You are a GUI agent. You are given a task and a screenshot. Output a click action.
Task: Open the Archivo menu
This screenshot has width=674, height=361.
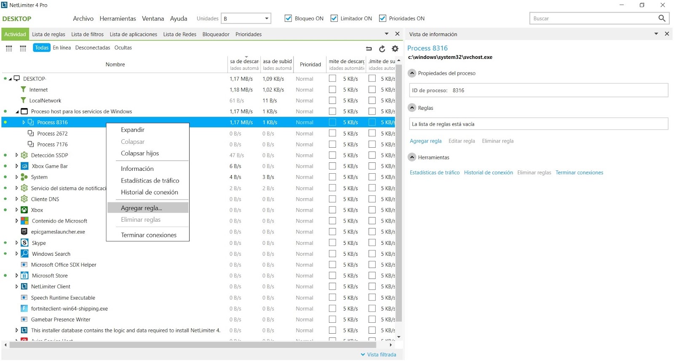point(83,19)
